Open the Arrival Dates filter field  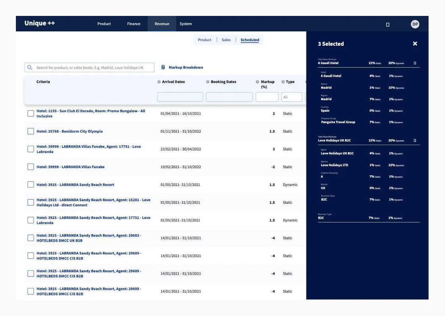click(180, 97)
